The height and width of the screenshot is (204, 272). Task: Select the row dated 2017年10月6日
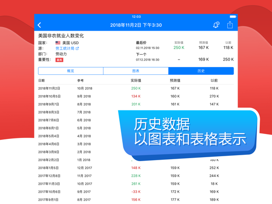point(136,192)
